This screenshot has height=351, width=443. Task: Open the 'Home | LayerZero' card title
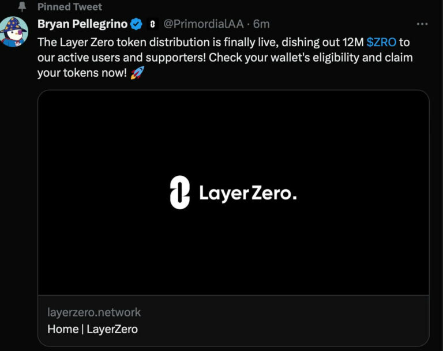click(93, 329)
